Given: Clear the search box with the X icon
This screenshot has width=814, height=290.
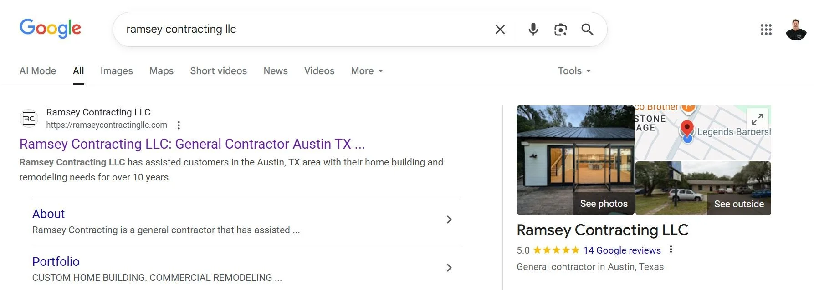Looking at the screenshot, I should 500,30.
